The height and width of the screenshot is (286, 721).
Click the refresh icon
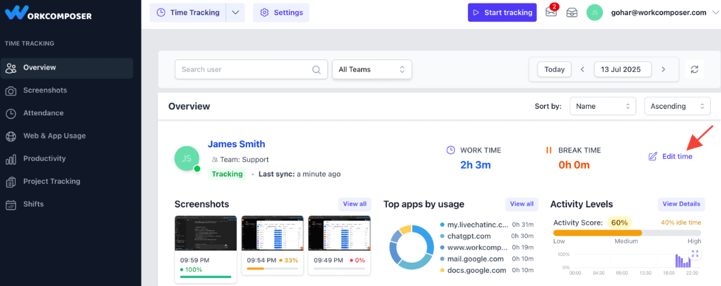(695, 70)
